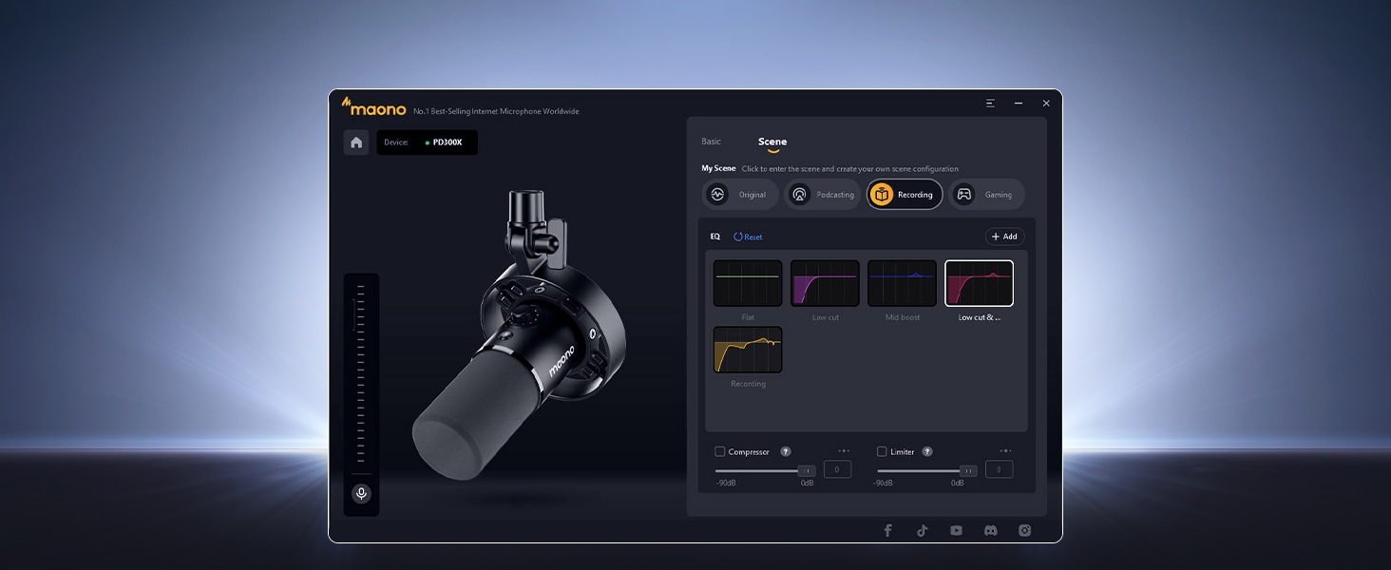Open the TikTok social link
The image size is (1391, 570).
pos(922,530)
